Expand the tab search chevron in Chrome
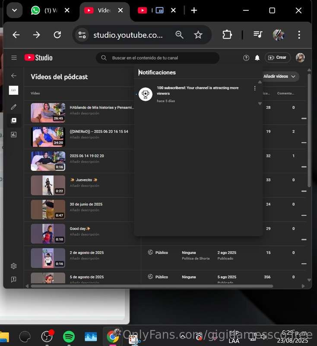Image resolution: width=317 pixels, height=346 pixels. coord(15,10)
